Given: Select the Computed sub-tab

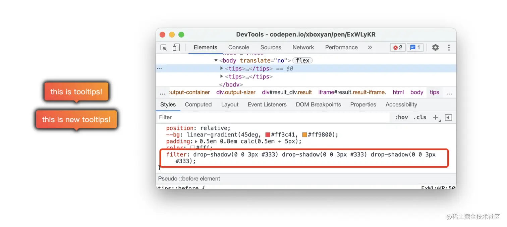Looking at the screenshot, I should [x=198, y=105].
